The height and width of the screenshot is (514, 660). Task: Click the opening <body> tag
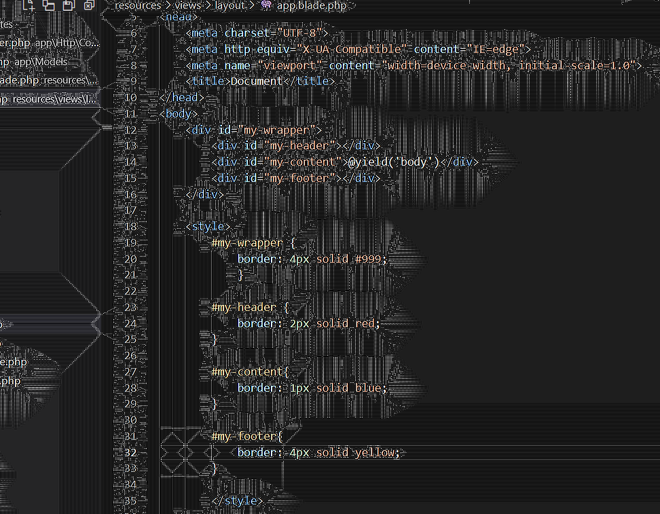[179, 113]
